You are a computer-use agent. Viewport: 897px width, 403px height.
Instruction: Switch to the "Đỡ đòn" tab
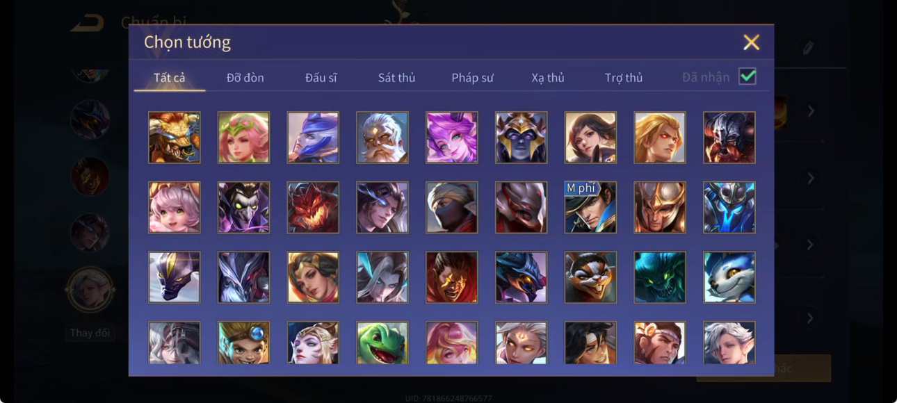coord(245,77)
